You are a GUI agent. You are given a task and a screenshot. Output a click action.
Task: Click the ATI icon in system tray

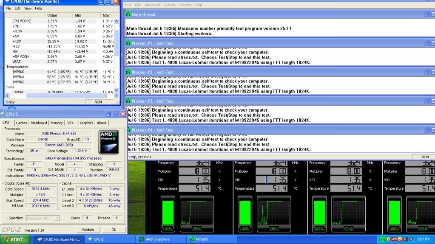click(x=395, y=239)
